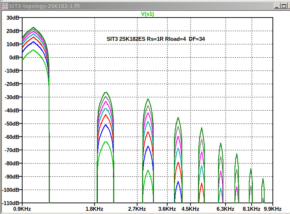The height and width of the screenshot is (214, 290).
Task: Click the 20dB axis label
Action: [x=13, y=31]
